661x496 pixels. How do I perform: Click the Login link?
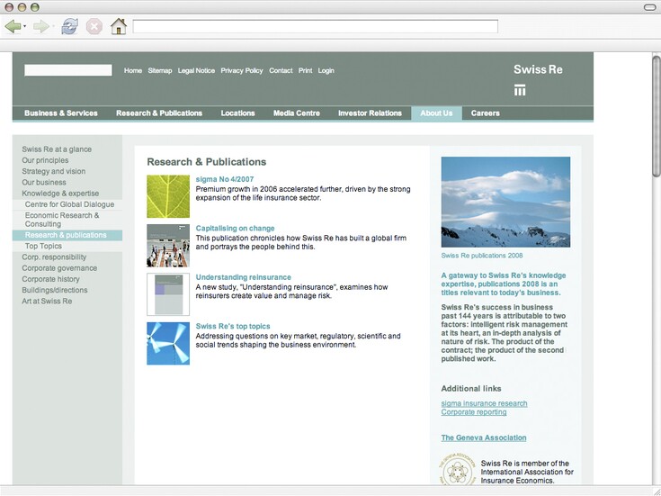coord(326,70)
